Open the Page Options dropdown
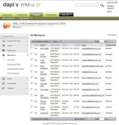 (26, 18)
